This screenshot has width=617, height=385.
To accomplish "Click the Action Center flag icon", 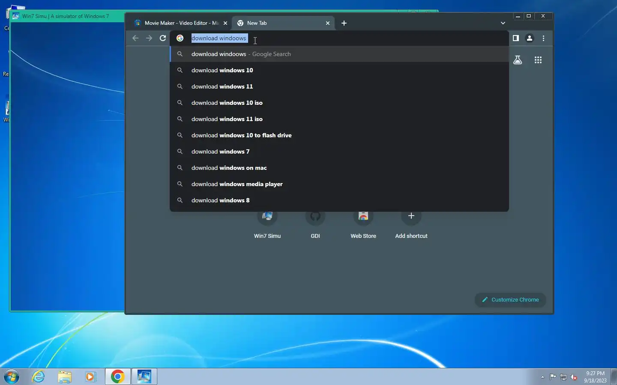I will 553,377.
